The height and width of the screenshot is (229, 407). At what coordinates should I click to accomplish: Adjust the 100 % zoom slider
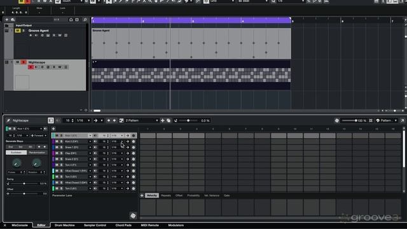349,120
